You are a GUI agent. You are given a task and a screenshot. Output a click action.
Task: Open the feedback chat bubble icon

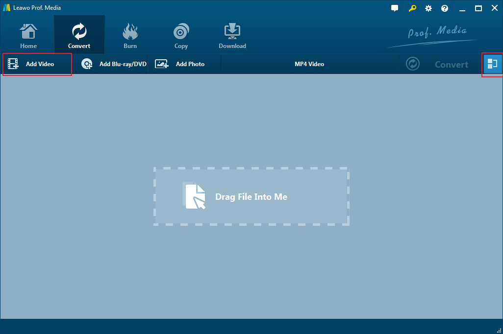(395, 8)
